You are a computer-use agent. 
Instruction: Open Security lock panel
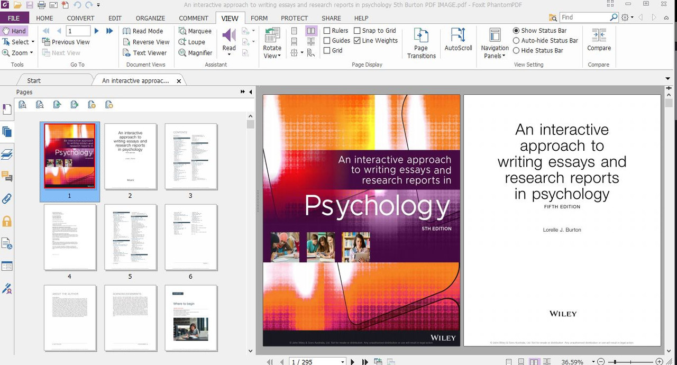click(7, 221)
